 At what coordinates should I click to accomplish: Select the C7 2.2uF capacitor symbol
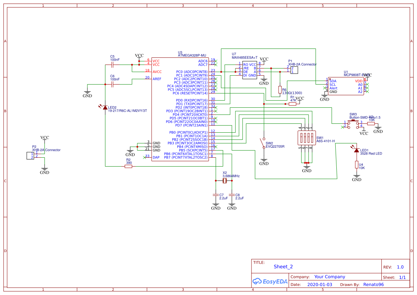(x=215, y=195)
